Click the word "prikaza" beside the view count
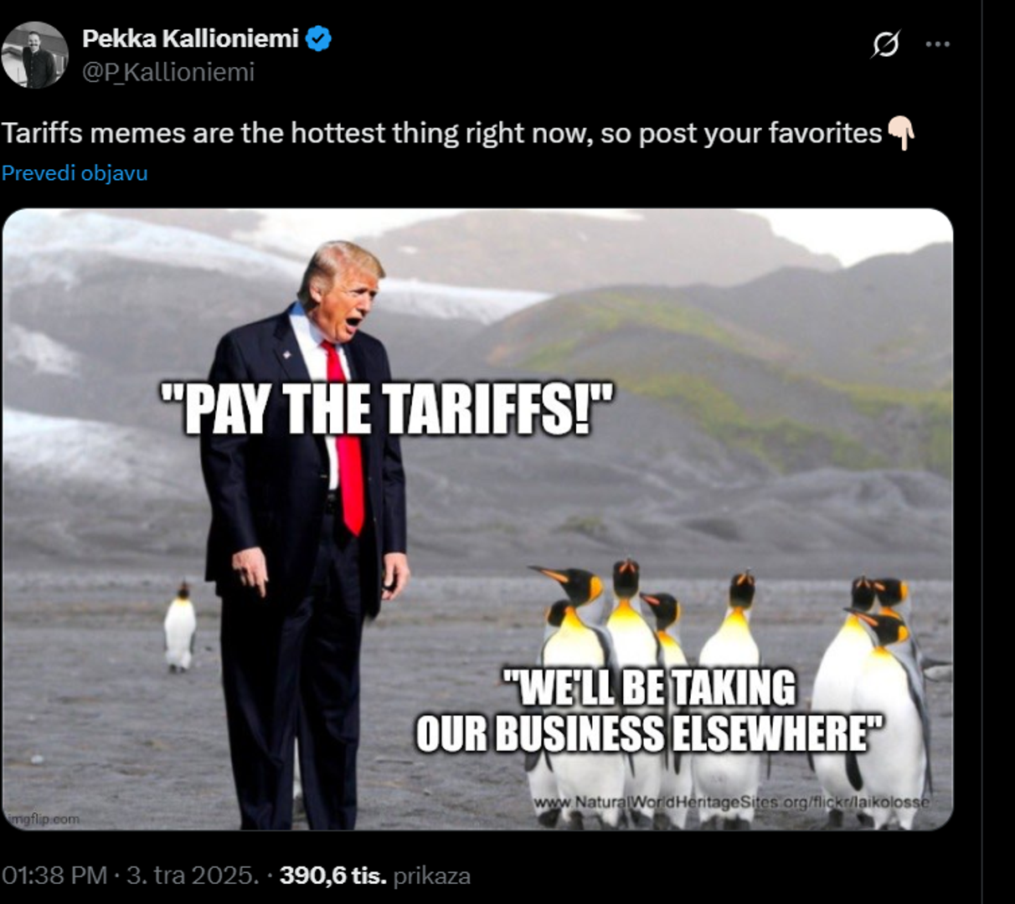Image resolution: width=1015 pixels, height=904 pixels. (432, 876)
